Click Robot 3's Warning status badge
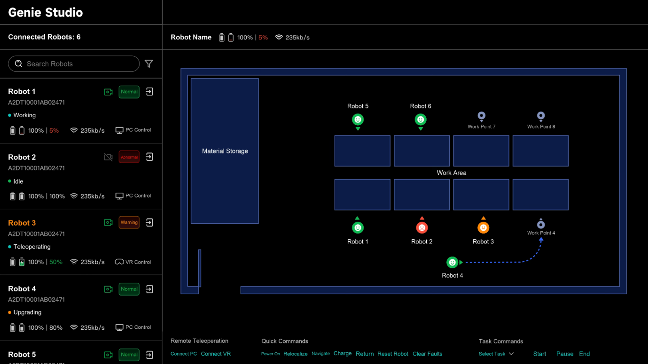 point(129,222)
